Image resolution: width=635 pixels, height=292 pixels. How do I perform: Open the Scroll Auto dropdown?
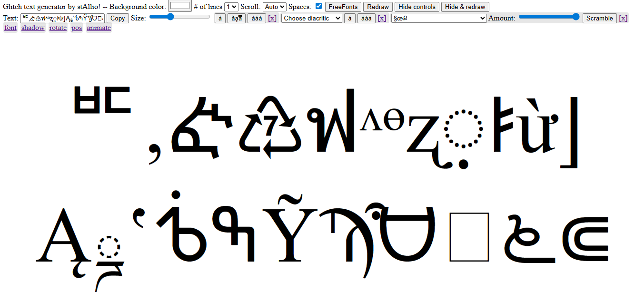pos(275,7)
